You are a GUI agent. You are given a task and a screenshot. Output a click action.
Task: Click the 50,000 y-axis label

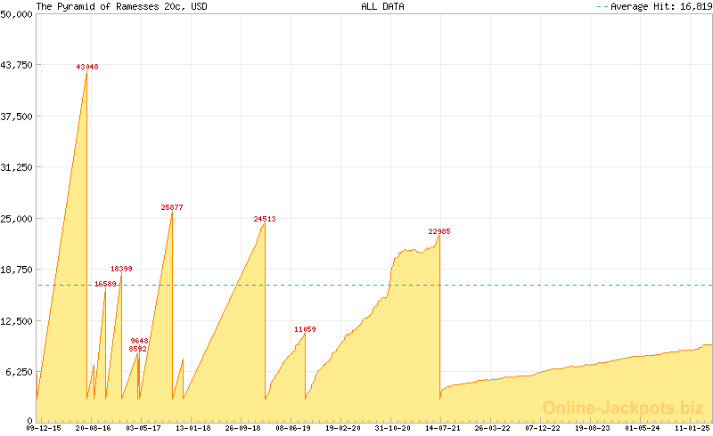pos(16,14)
